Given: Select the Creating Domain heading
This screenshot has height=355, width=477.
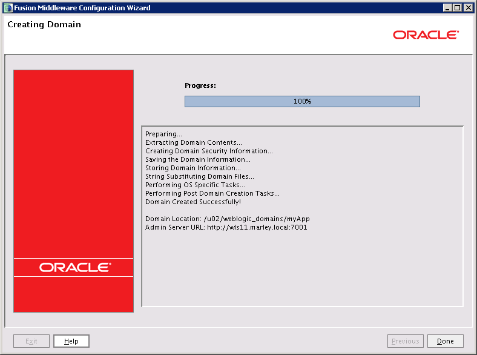Looking at the screenshot, I should [44, 25].
